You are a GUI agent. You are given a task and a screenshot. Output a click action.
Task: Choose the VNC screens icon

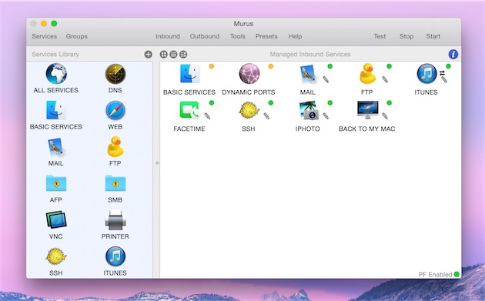56,219
